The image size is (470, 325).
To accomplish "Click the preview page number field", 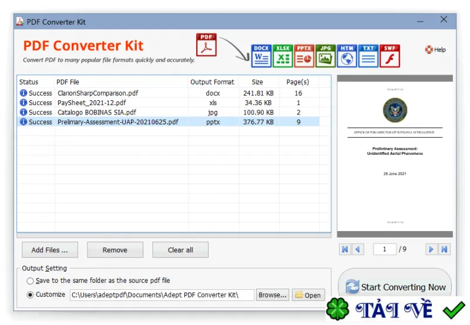I will click(385, 249).
